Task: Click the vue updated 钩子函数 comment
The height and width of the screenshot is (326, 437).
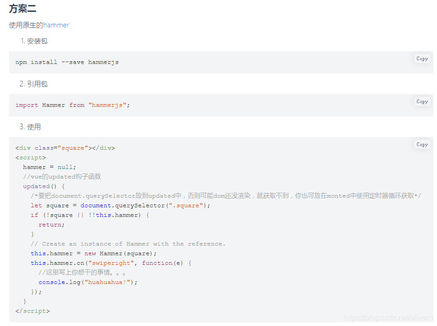Action: 62,176
